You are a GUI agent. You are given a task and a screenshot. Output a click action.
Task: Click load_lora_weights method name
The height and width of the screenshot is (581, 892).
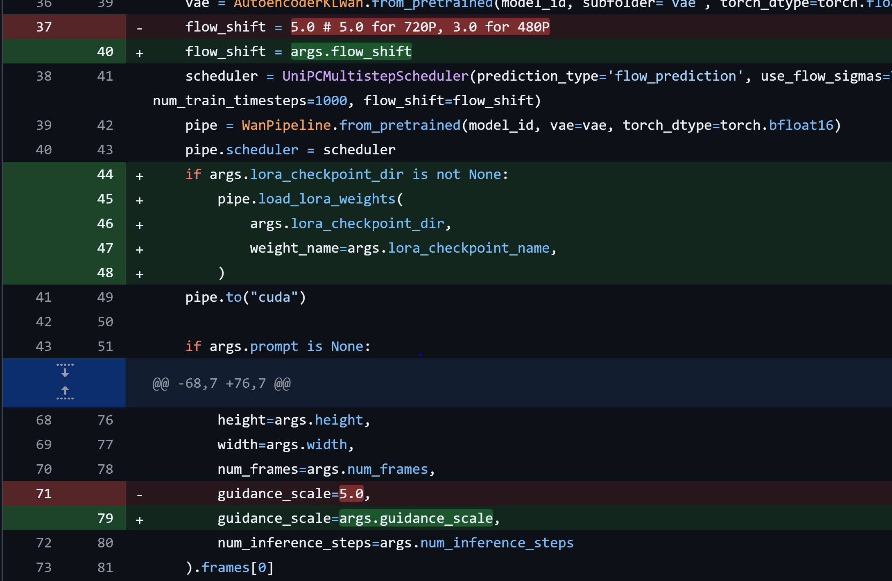327,199
